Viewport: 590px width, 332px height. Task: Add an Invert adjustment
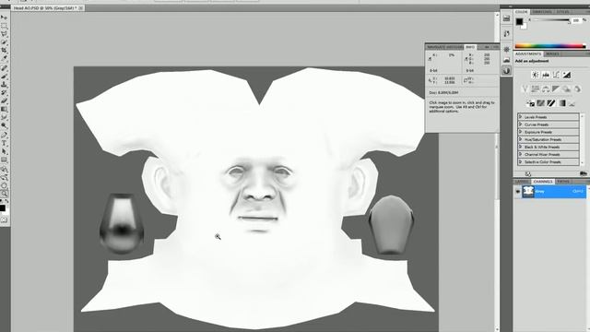(x=531, y=102)
